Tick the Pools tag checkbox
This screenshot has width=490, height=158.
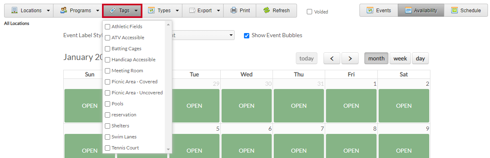(108, 104)
